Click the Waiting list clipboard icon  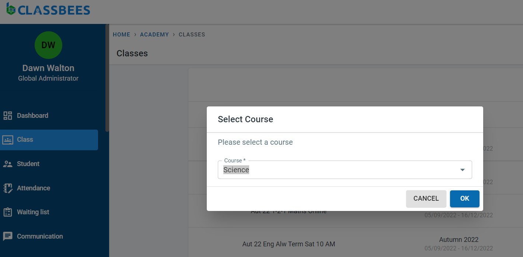click(x=8, y=212)
